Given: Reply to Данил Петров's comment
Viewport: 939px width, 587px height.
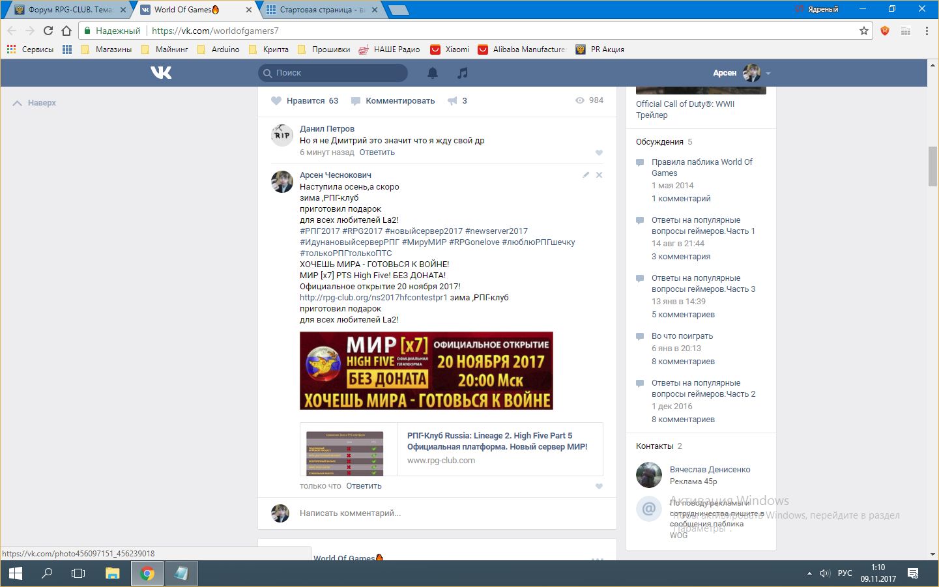Looking at the screenshot, I should pyautogui.click(x=377, y=152).
